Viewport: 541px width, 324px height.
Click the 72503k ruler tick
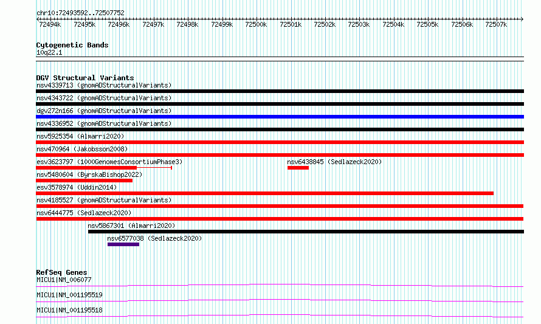point(359,24)
